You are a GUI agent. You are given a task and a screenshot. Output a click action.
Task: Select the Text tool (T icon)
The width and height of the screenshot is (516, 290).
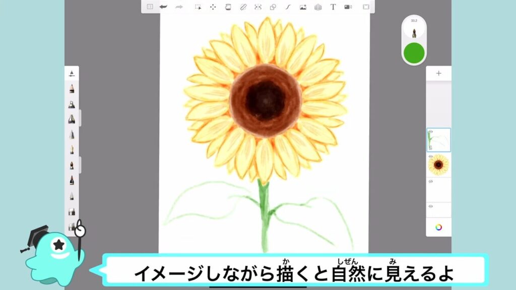(x=333, y=7)
